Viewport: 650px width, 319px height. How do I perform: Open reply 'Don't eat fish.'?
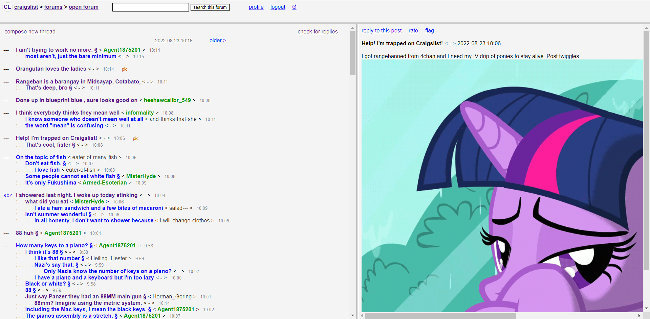point(46,163)
